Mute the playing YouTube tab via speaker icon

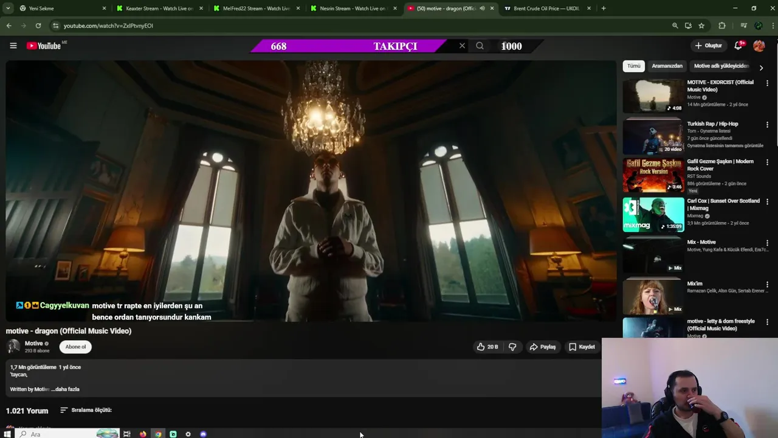[x=482, y=9]
